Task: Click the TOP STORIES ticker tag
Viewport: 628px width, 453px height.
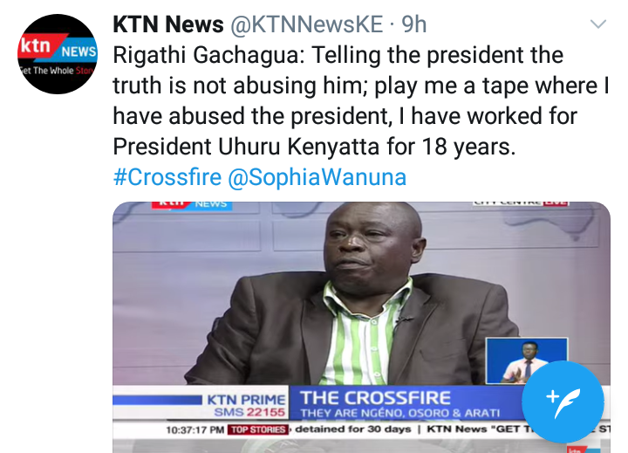Action: tap(258, 429)
